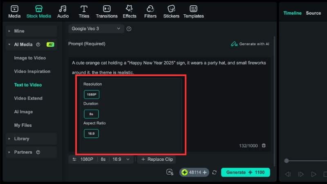Select Video Extend

coord(28,98)
